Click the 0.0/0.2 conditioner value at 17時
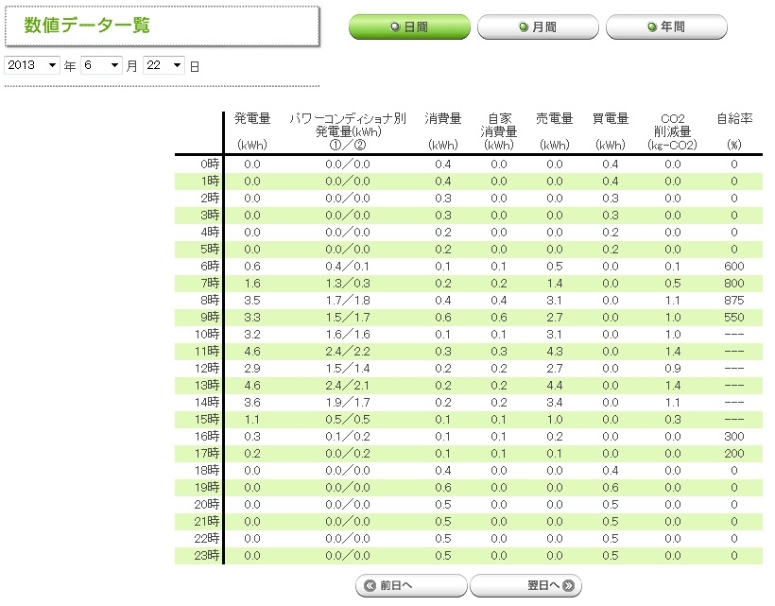This screenshot has height=606, width=775. pyautogui.click(x=348, y=453)
